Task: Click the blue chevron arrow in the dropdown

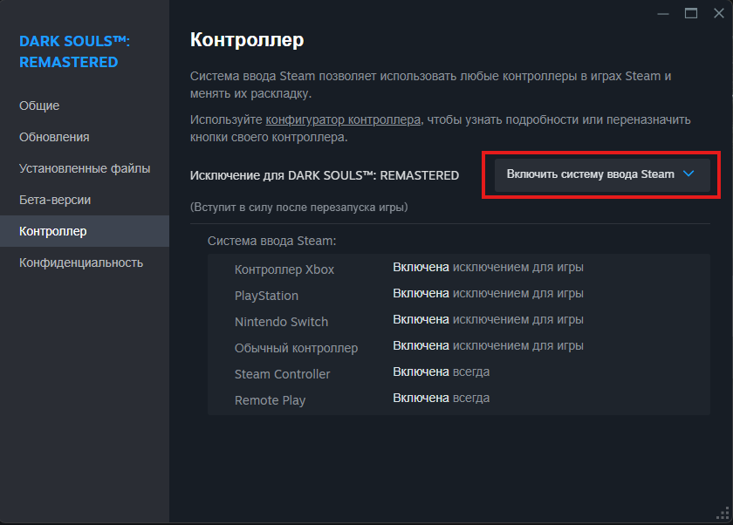Action: [x=688, y=174]
